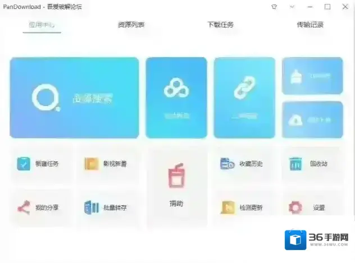This screenshot has width=355, height=263.
Task: Click the skin shirt icon in title bar
Action: coord(274,7)
